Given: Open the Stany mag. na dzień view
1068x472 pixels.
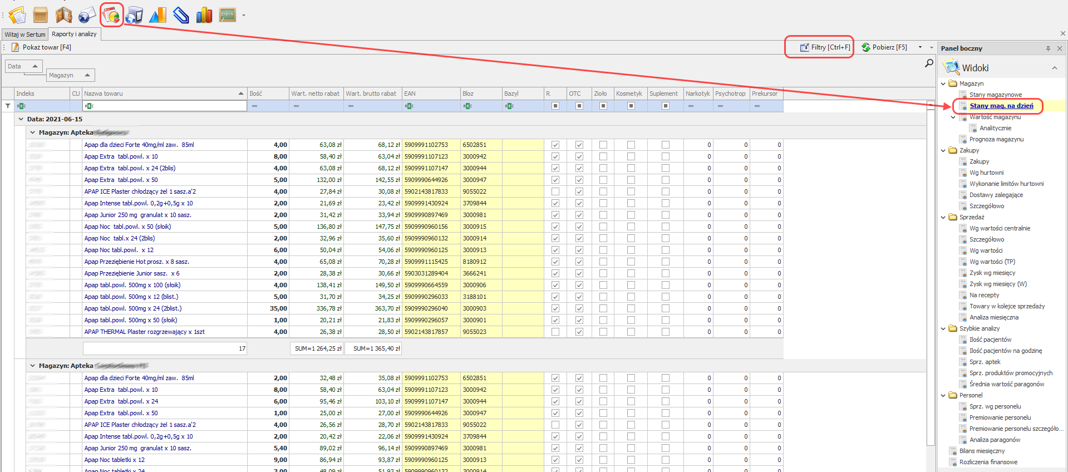Looking at the screenshot, I should (1001, 106).
